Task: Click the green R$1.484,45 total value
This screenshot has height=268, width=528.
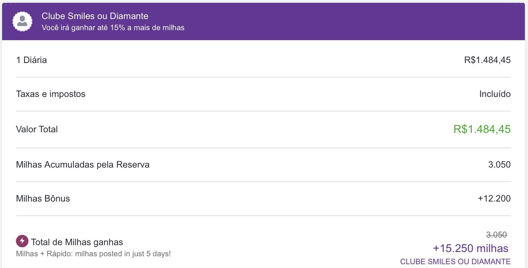Action: (482, 129)
